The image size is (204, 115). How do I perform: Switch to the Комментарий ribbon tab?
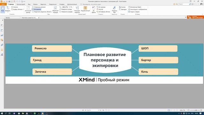(21, 4)
